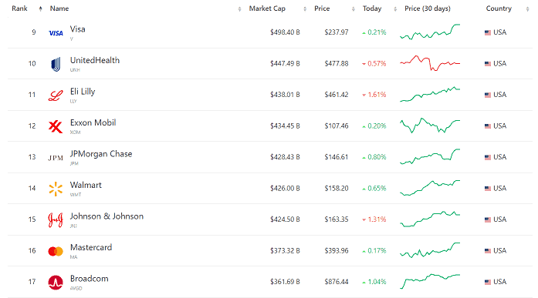Click the Mastercard circles logo
Screen dimensions: 538x298
56,252
